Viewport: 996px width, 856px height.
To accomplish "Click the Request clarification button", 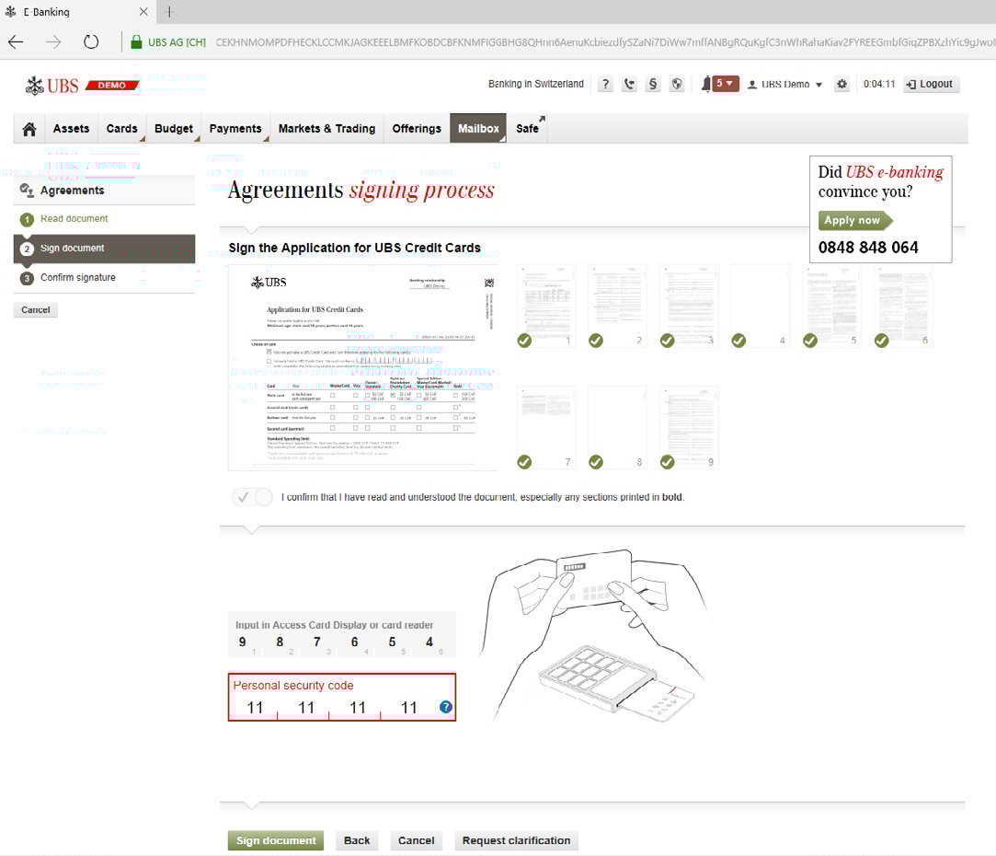I will [516, 840].
